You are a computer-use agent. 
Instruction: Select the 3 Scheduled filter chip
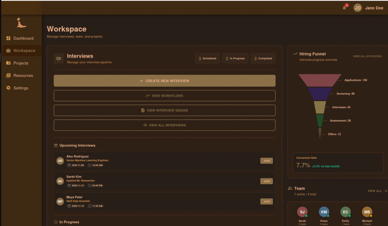pos(207,58)
